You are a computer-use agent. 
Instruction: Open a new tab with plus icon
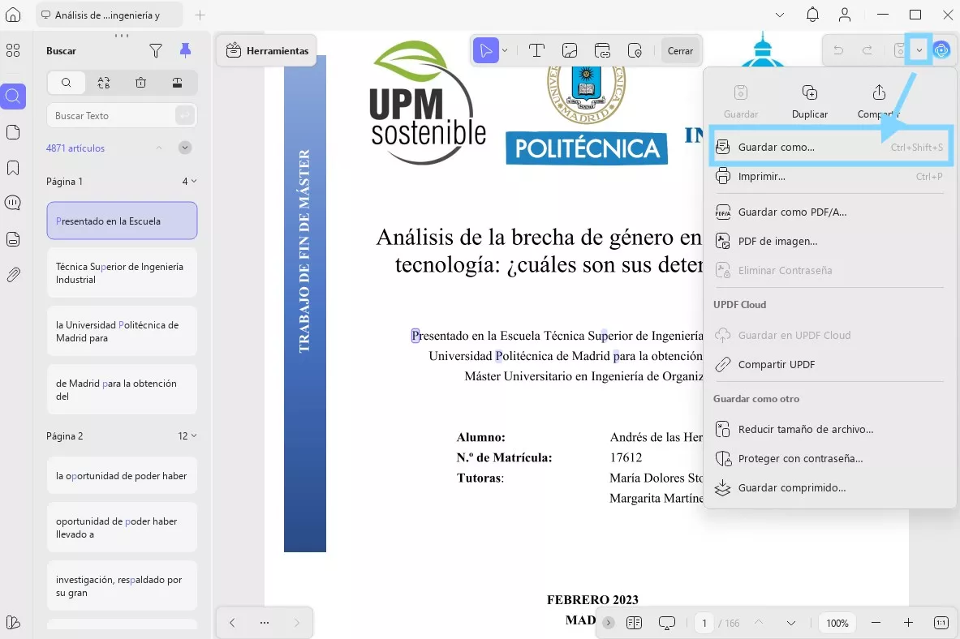[x=200, y=15]
